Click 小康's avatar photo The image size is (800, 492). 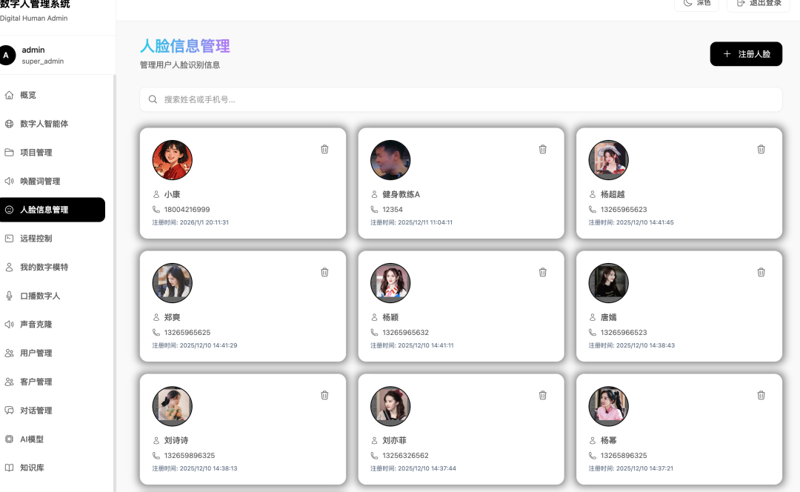click(x=173, y=160)
